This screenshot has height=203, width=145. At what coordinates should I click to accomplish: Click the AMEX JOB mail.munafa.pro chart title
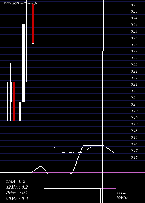[x=23, y=3]
